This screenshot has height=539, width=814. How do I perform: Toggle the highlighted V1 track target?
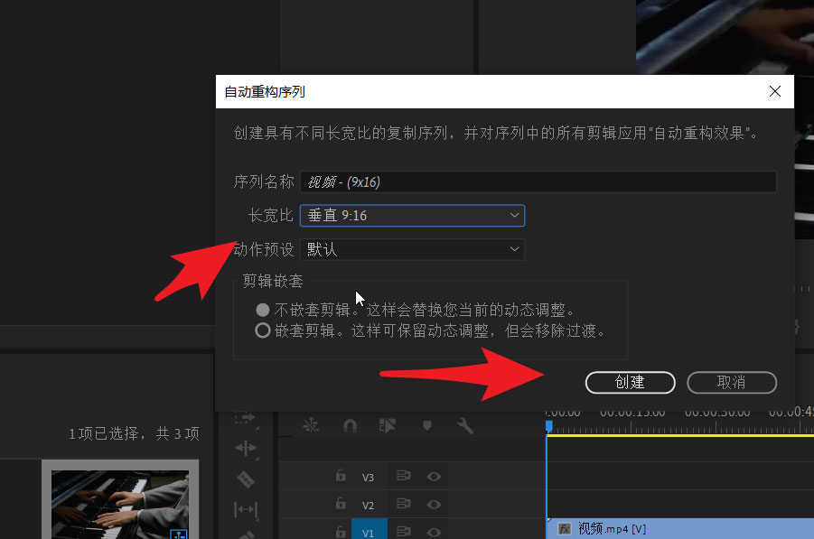370,530
